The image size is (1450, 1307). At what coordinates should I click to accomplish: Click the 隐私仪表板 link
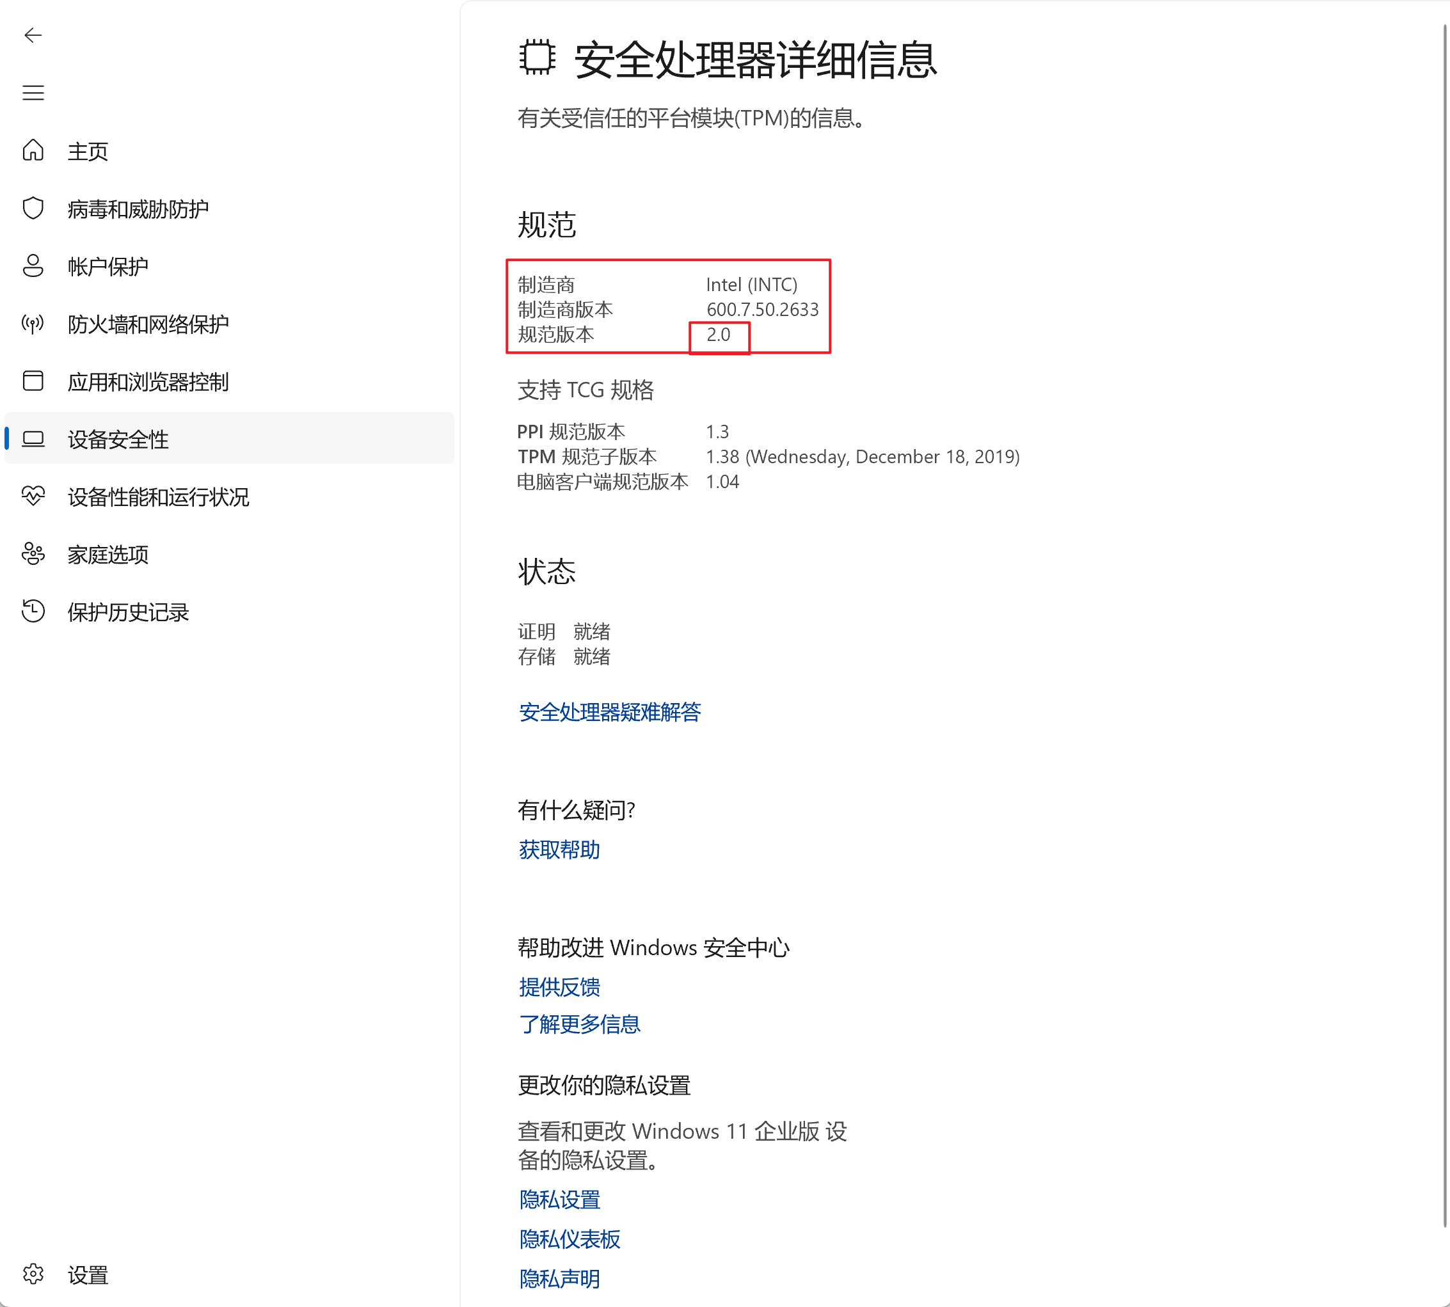(569, 1239)
